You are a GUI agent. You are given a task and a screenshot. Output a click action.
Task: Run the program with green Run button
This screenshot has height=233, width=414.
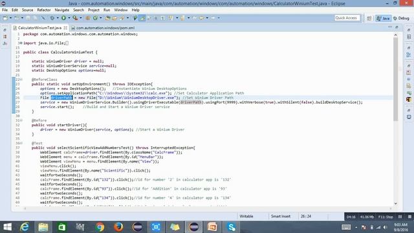pyautogui.click(x=63, y=18)
